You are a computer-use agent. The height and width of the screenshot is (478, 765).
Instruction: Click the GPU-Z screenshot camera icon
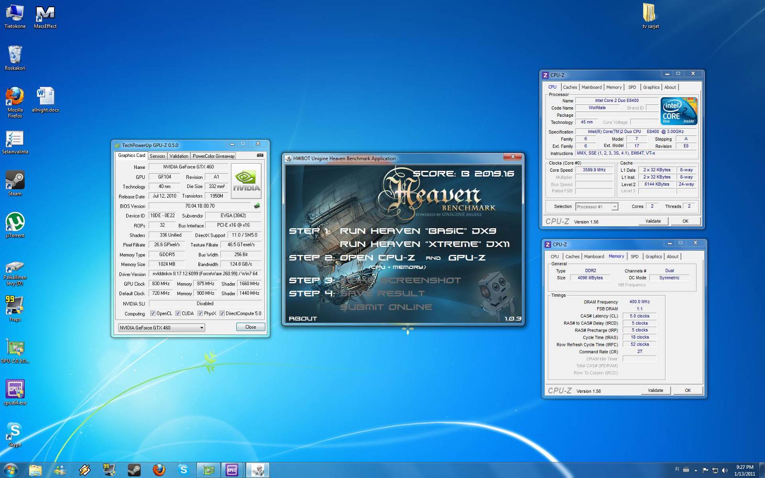click(x=260, y=156)
